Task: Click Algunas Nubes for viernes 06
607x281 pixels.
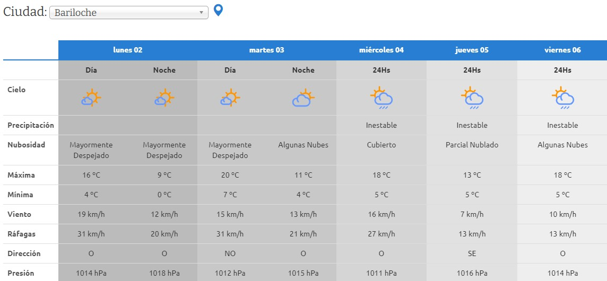Action: [x=562, y=145]
